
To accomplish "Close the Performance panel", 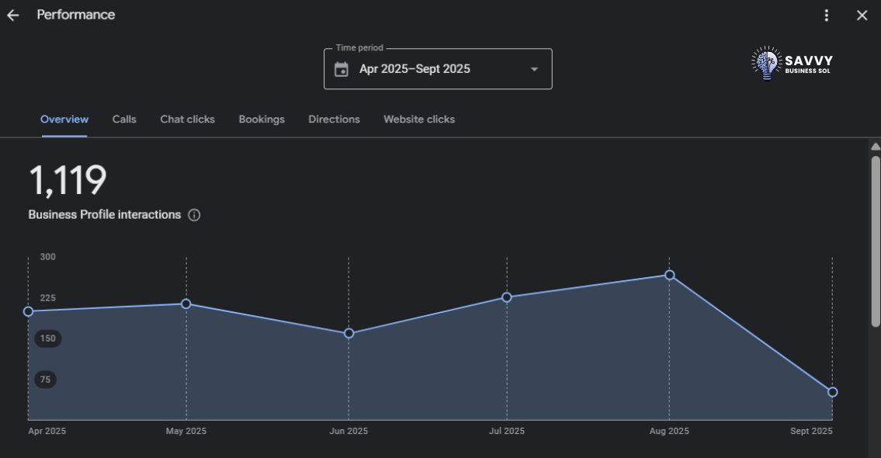I will click(862, 16).
